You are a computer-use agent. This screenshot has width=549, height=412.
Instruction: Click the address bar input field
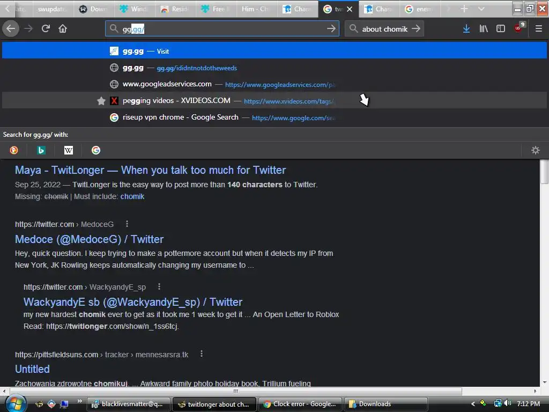[222, 29]
